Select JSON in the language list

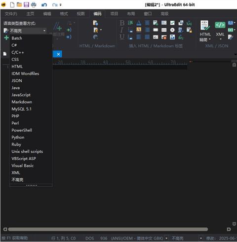[x=31, y=81]
